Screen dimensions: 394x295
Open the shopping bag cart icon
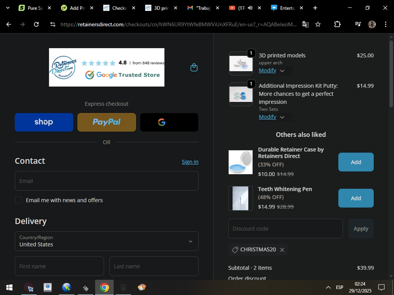coord(194,67)
